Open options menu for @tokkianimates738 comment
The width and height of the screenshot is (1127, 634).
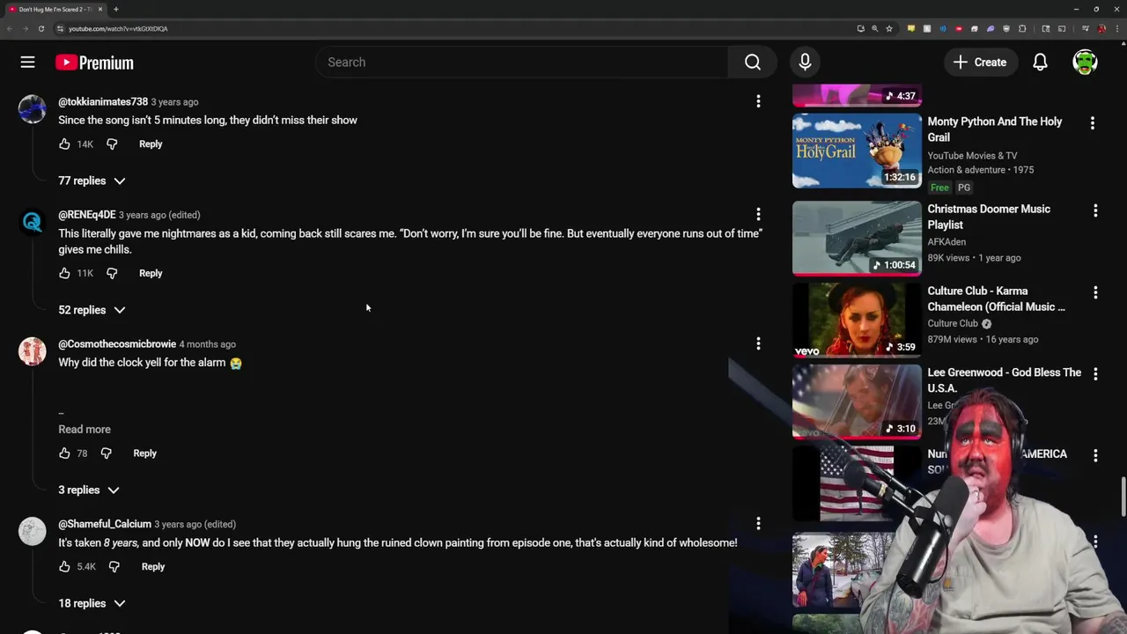[x=758, y=101]
